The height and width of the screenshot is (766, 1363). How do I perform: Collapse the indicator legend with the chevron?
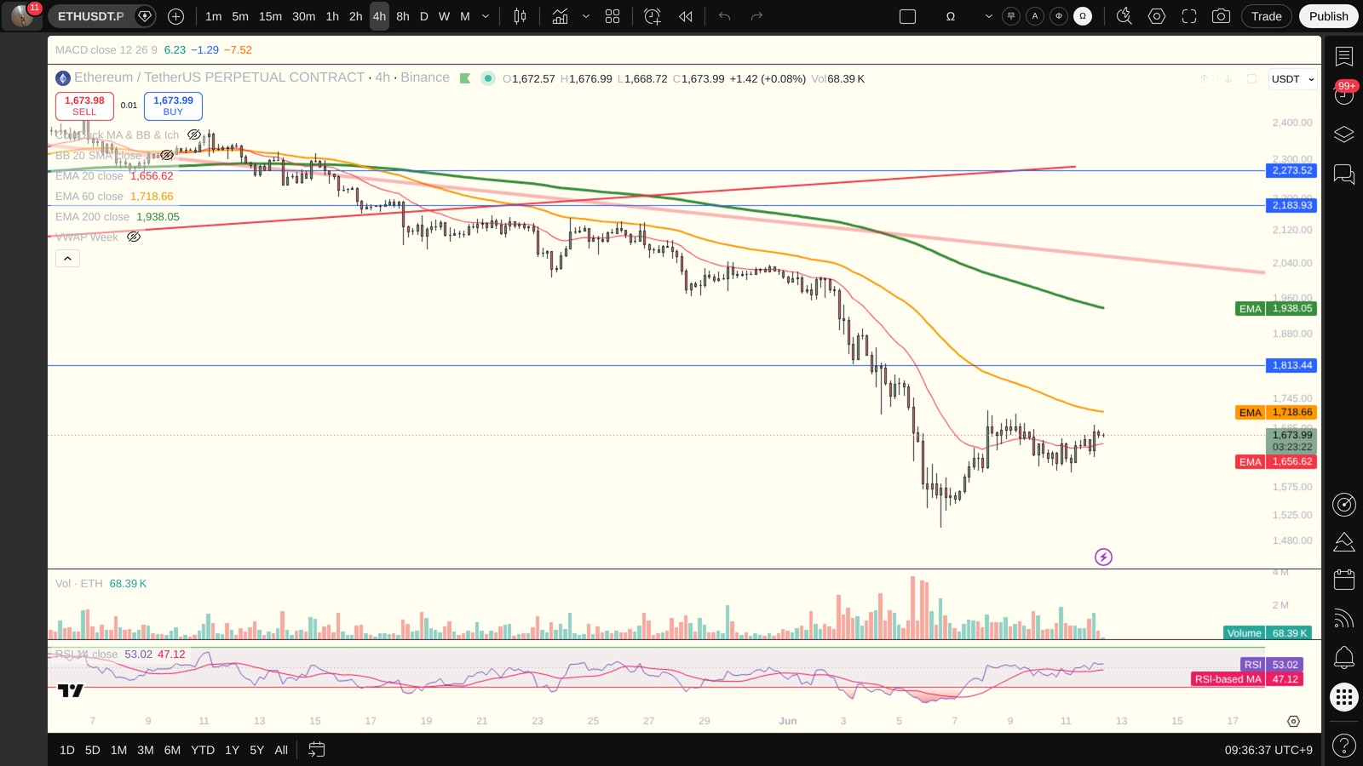[x=67, y=258]
